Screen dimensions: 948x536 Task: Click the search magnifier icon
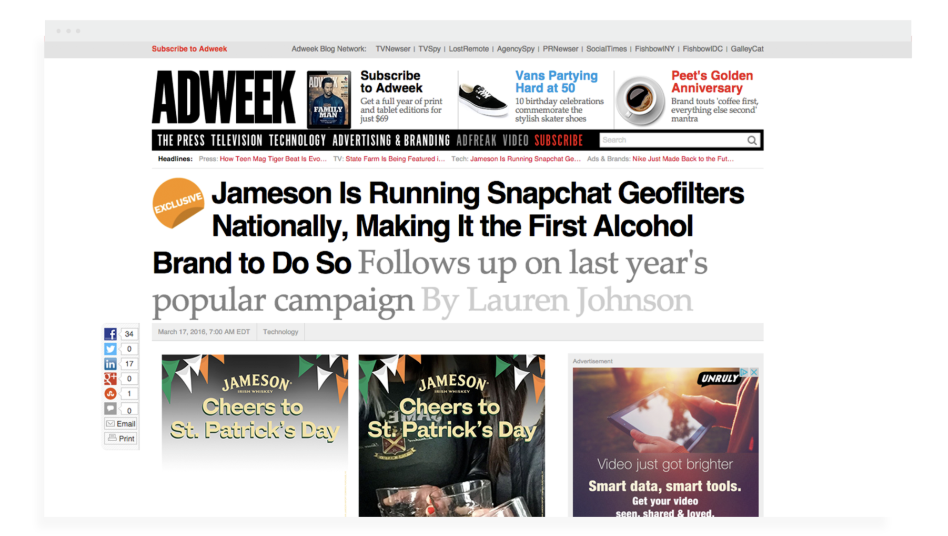tap(752, 140)
